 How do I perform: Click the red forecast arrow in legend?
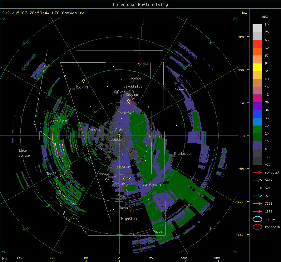(x=257, y=172)
